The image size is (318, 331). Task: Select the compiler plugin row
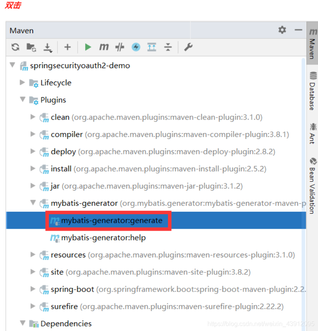(x=156, y=135)
